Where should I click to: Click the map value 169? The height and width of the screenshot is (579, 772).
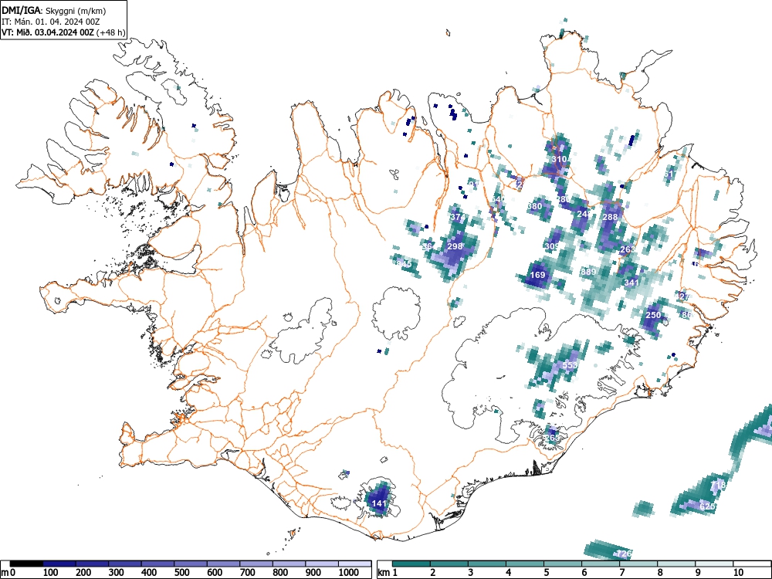point(537,275)
